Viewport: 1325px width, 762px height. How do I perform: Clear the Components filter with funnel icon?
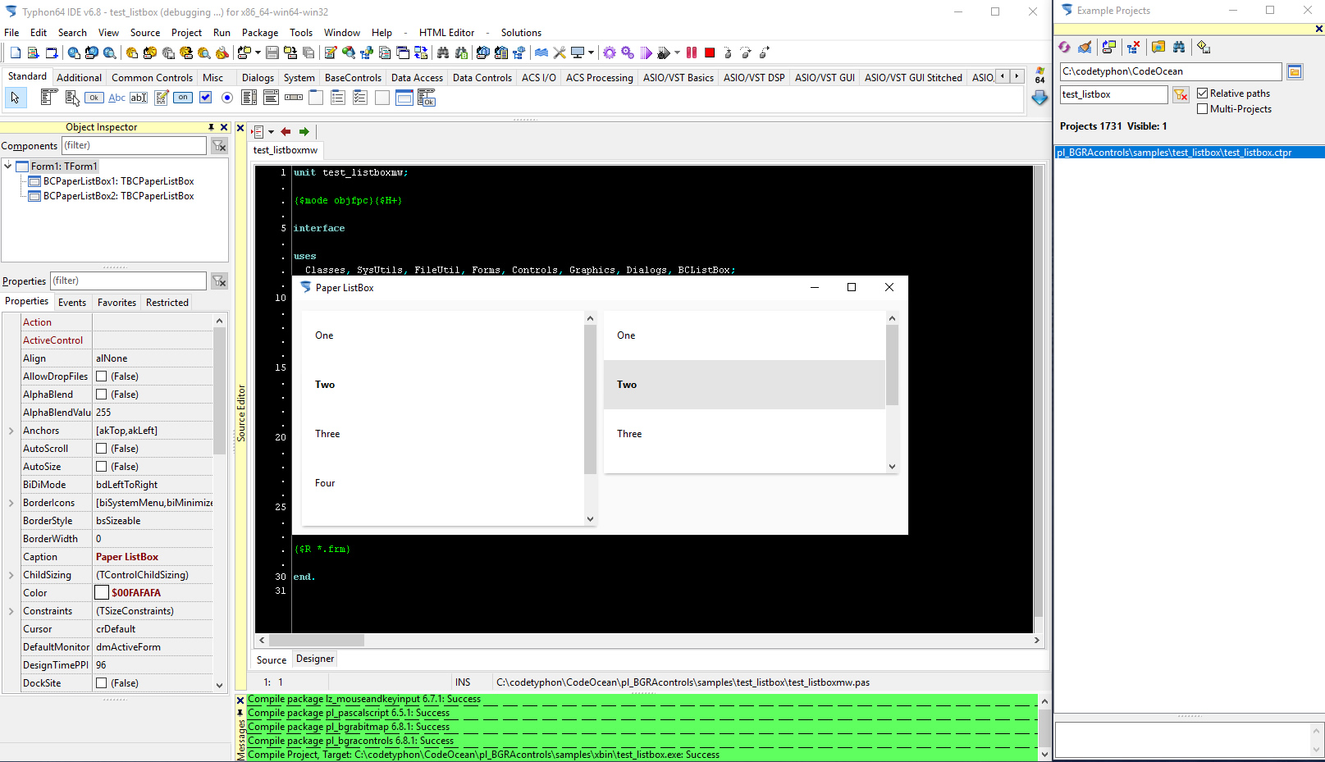[x=219, y=145]
